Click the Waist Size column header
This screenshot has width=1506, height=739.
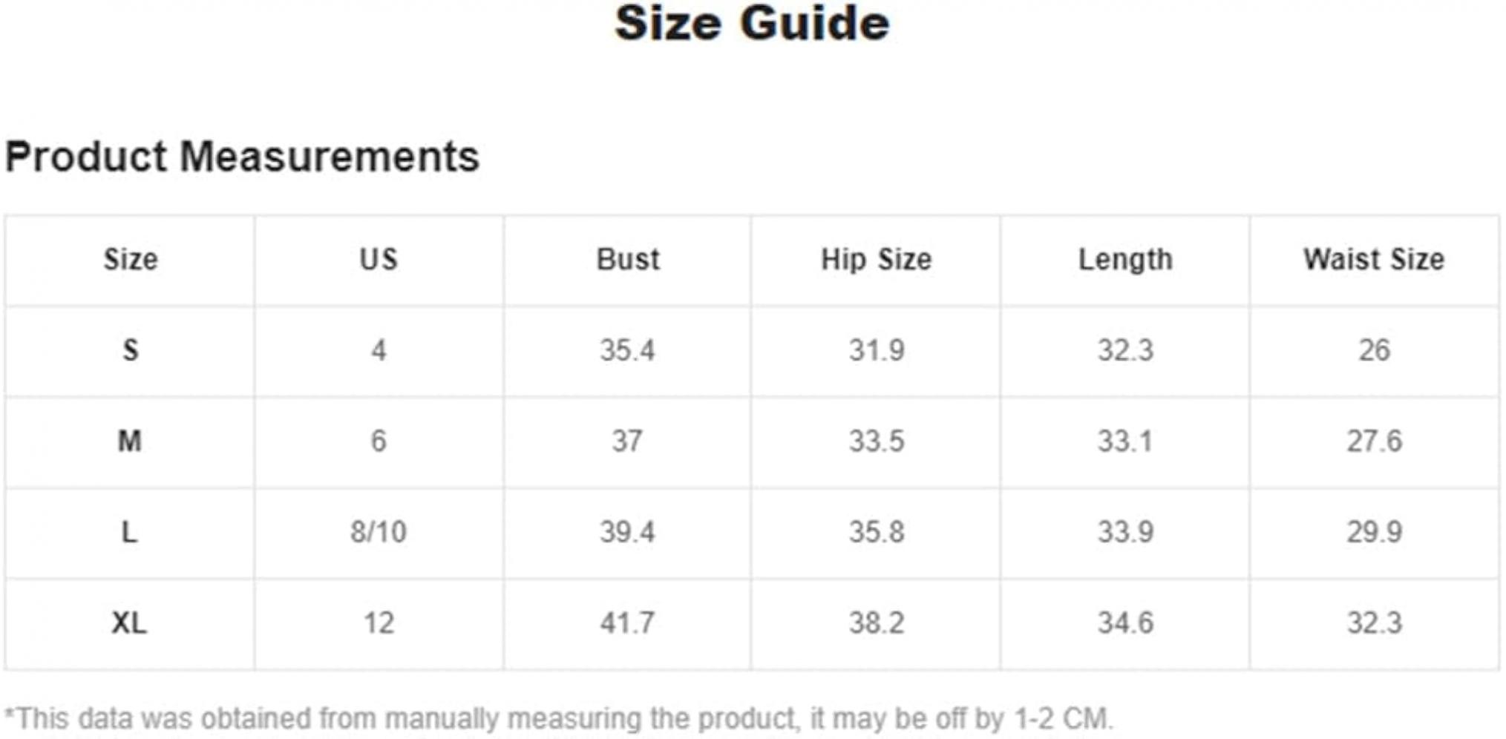coord(1374,260)
